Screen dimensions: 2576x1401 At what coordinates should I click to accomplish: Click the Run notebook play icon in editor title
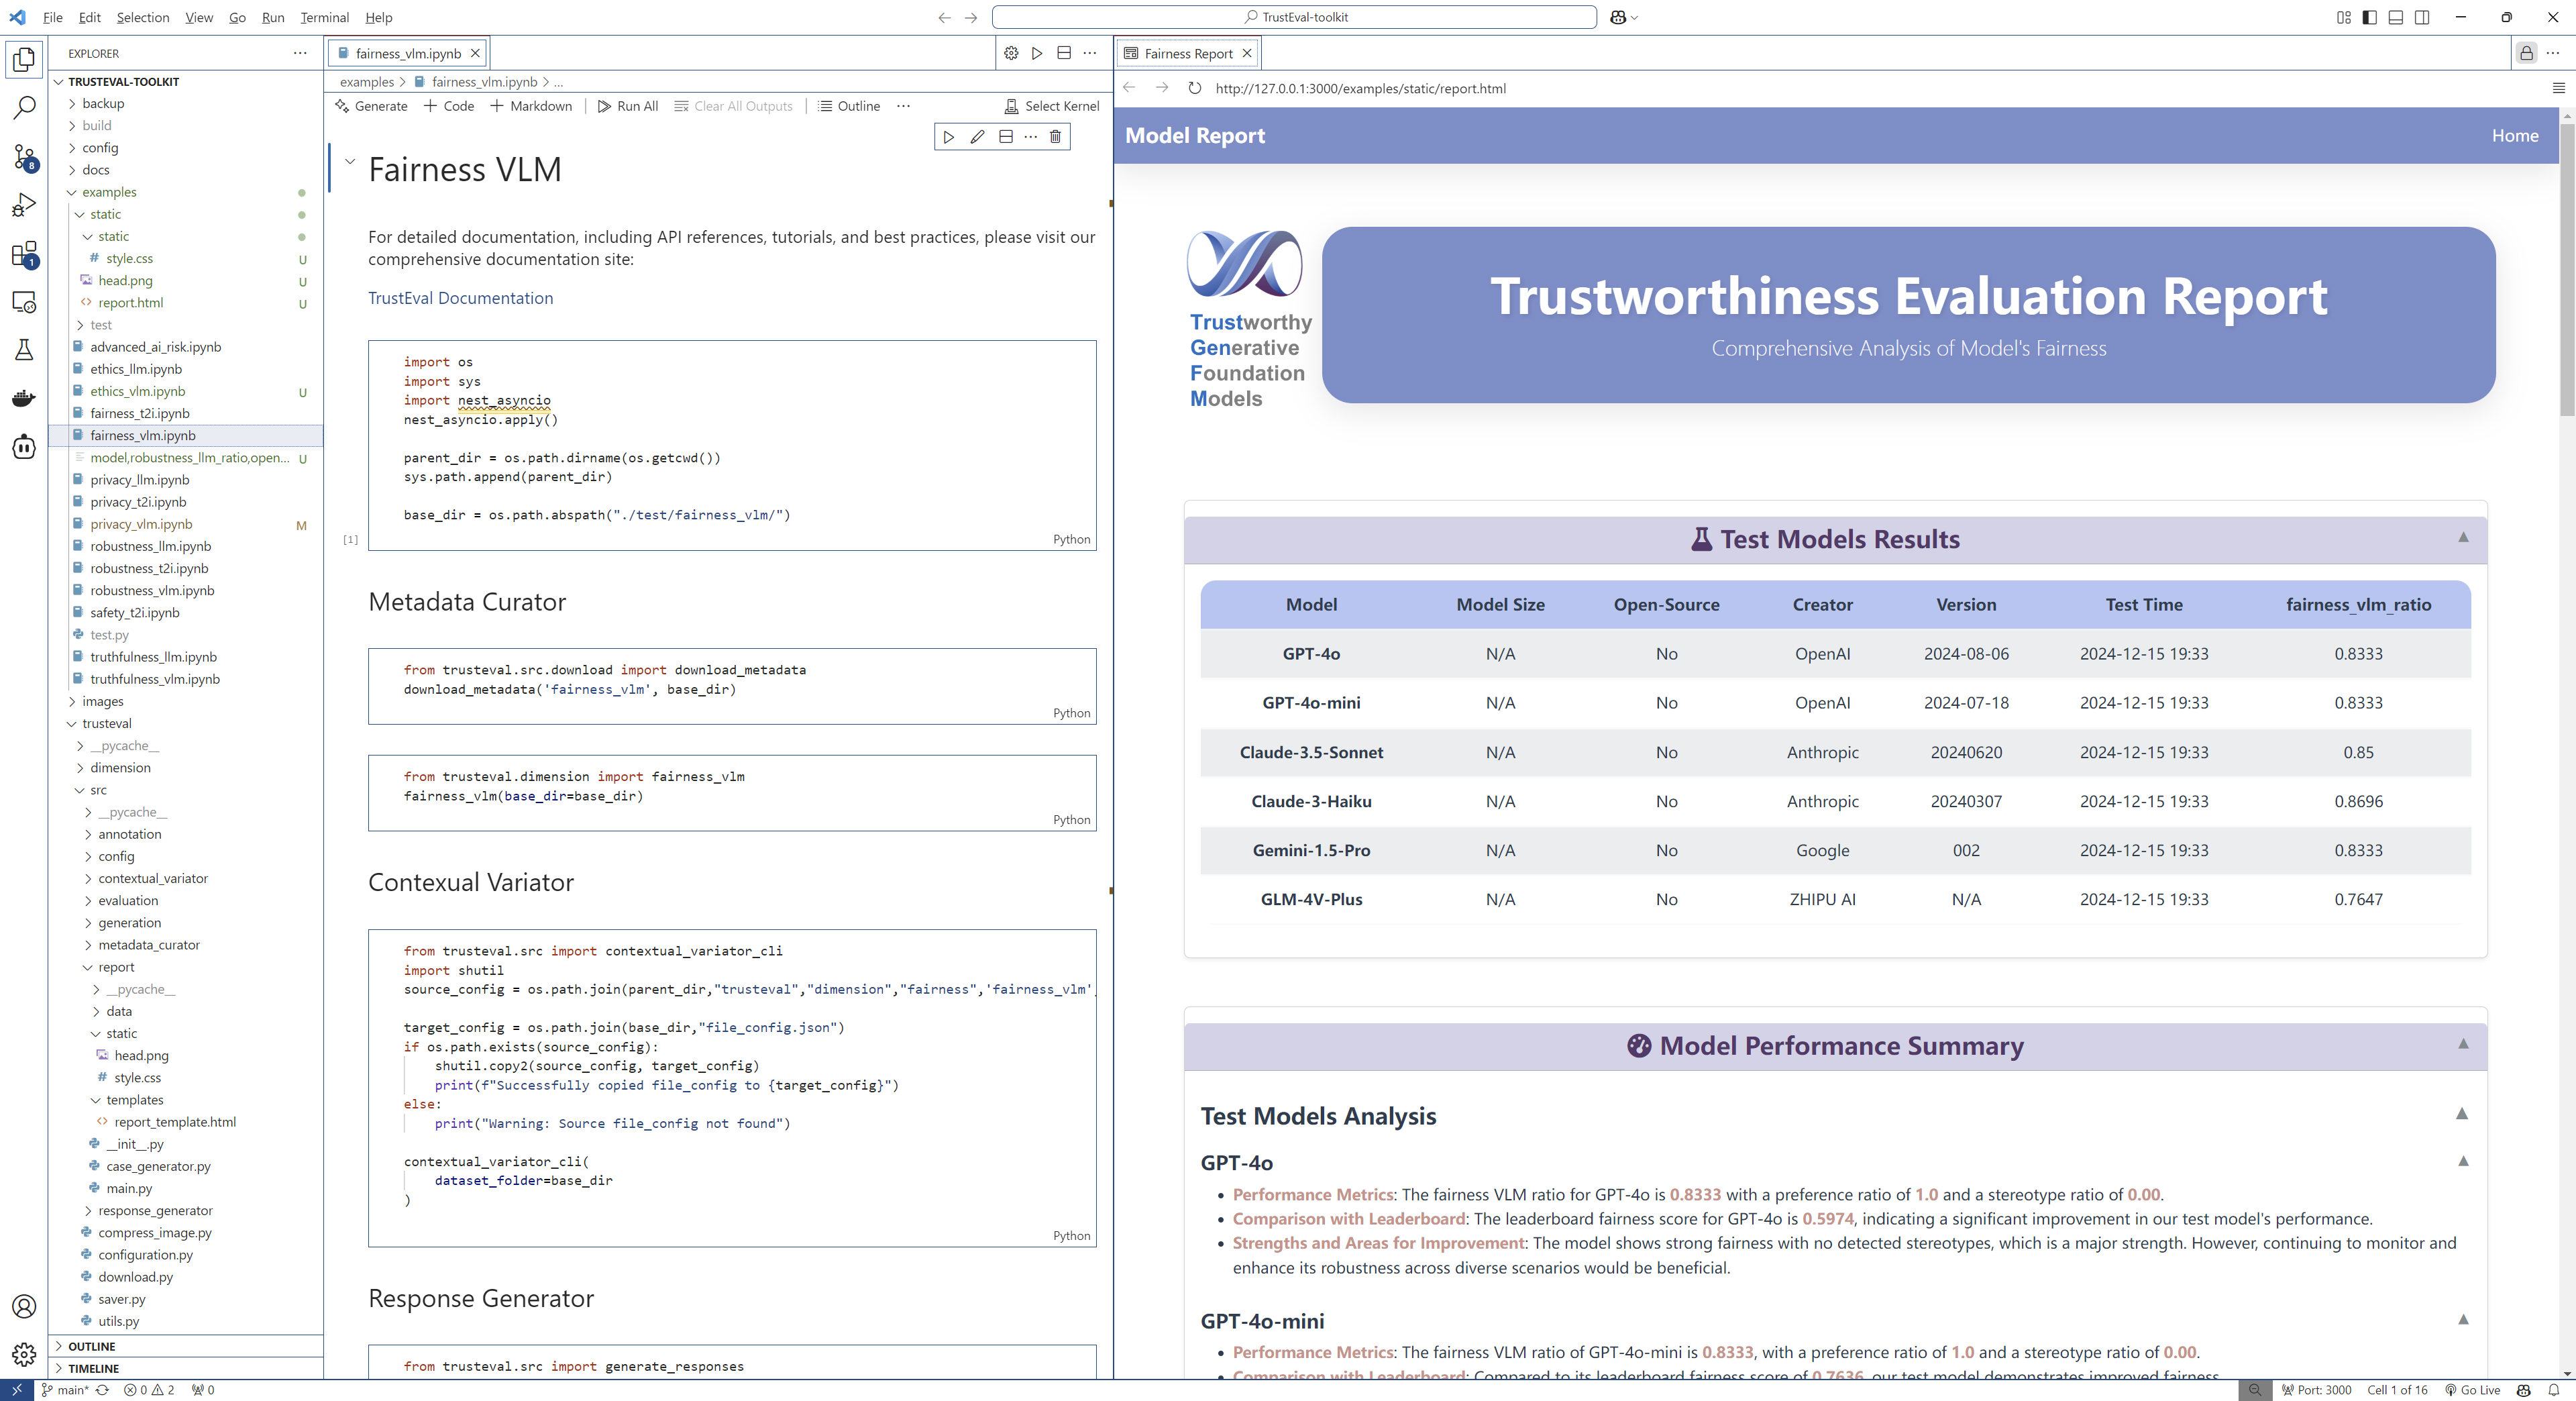click(x=1037, y=53)
